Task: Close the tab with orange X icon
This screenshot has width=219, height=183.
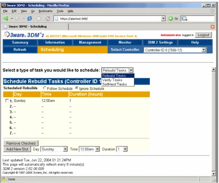Action: click(212, 27)
